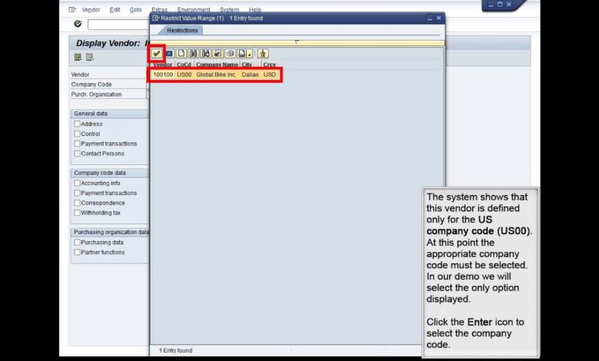Click the CoCd column header

(184, 65)
